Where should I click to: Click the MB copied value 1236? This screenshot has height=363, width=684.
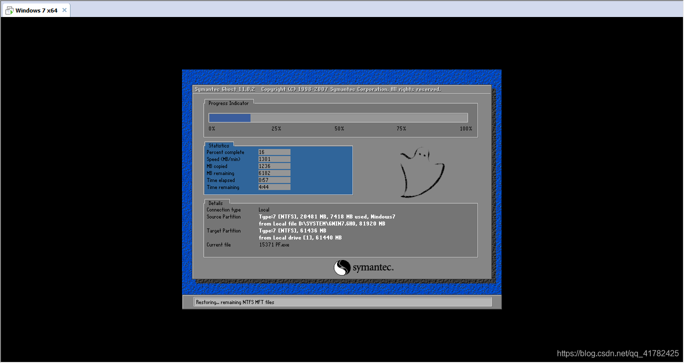click(274, 166)
